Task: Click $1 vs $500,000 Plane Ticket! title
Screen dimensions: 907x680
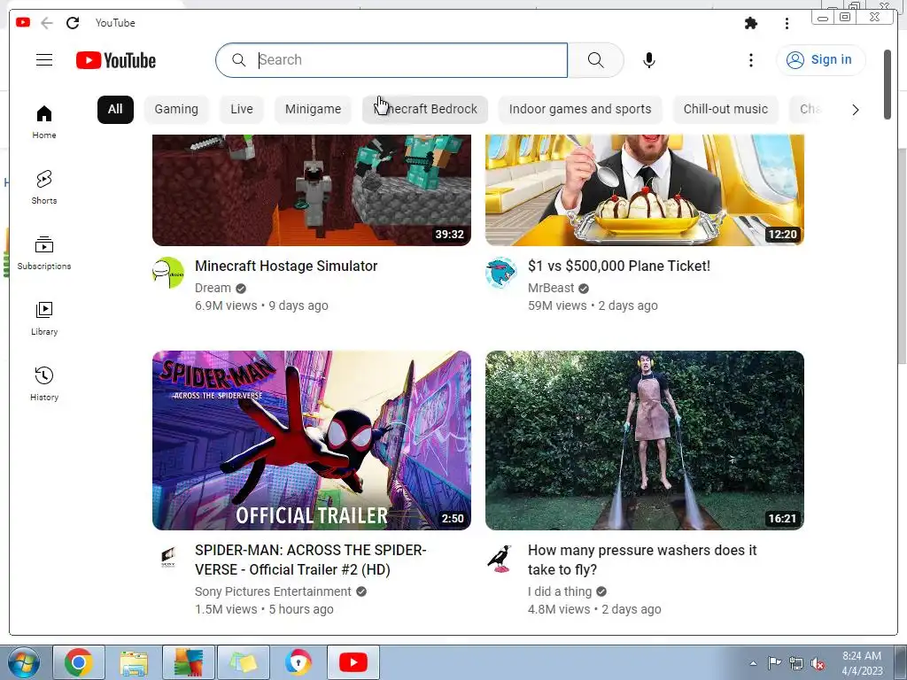Action: [x=619, y=266]
